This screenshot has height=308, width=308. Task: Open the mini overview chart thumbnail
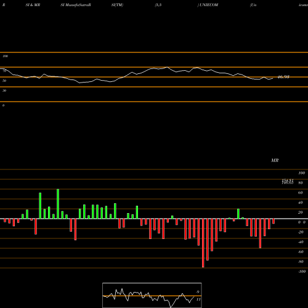coord(152,295)
